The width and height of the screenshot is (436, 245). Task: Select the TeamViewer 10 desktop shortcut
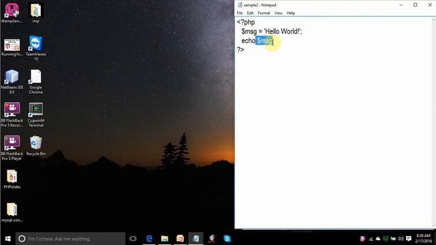click(x=35, y=48)
